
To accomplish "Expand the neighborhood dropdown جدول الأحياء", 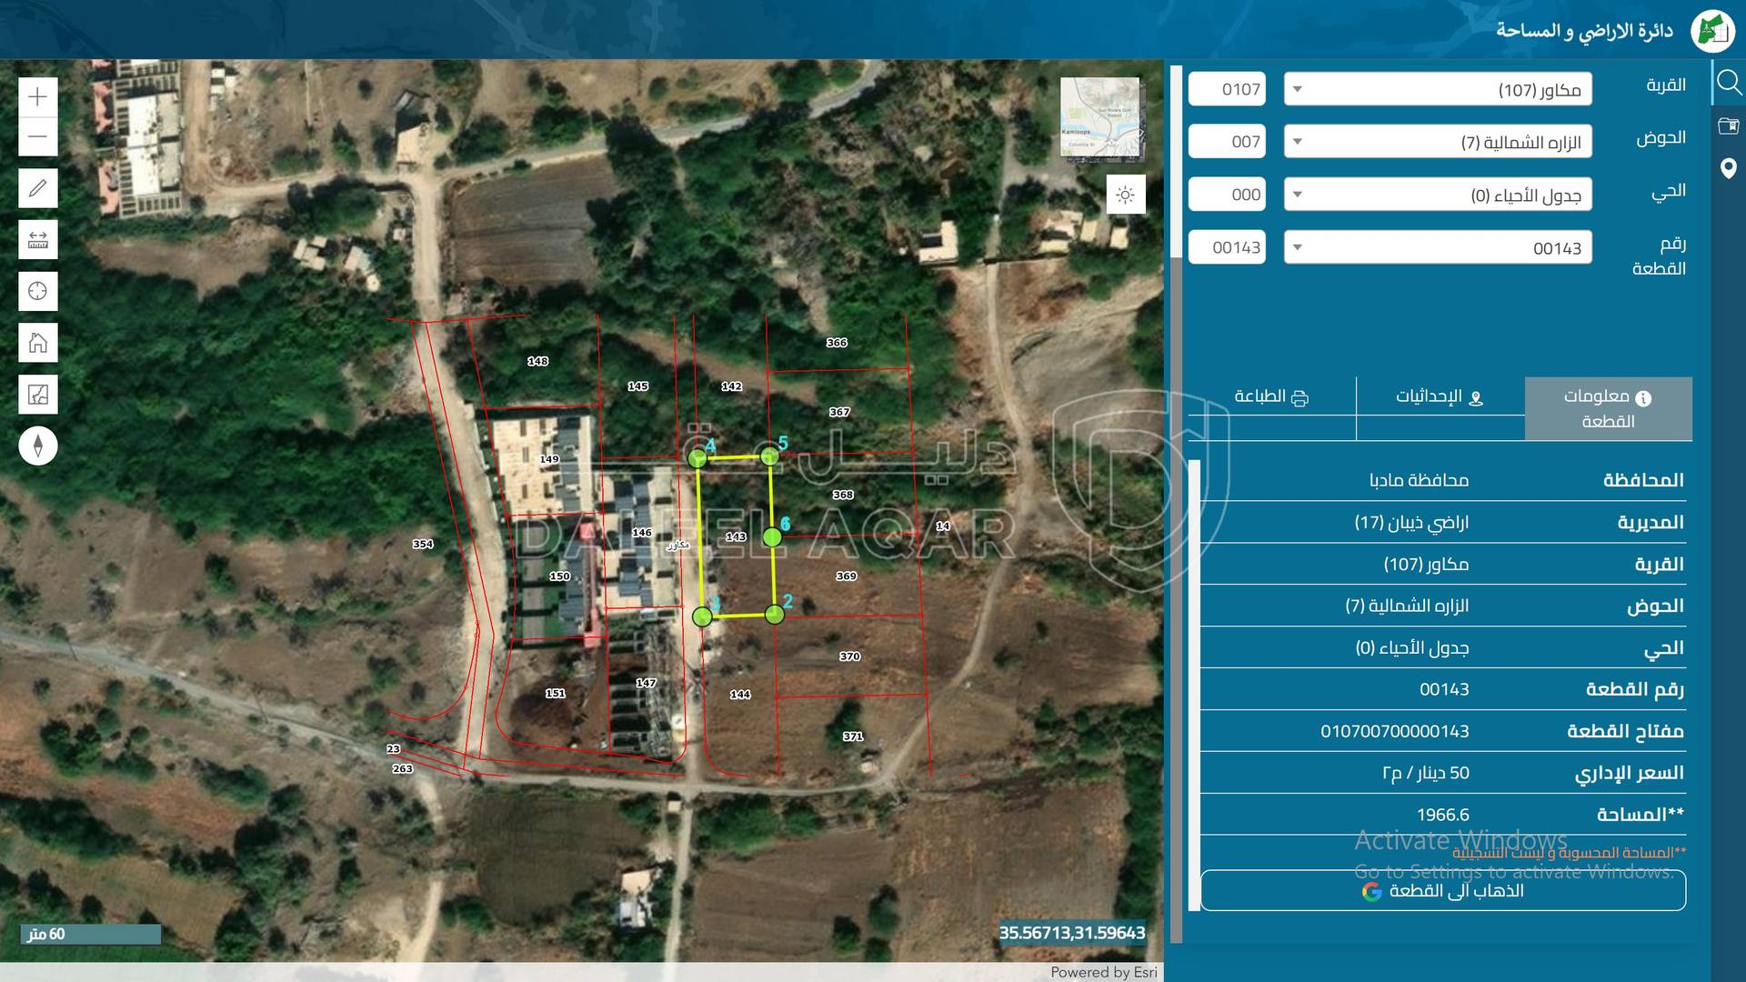I will pyautogui.click(x=1437, y=195).
